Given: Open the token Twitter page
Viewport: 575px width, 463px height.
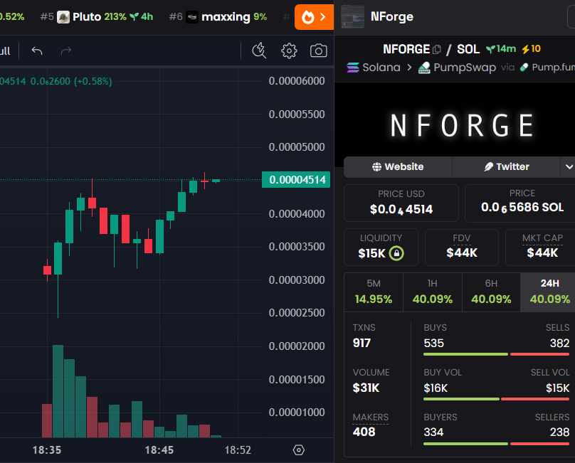Looking at the screenshot, I should point(508,166).
